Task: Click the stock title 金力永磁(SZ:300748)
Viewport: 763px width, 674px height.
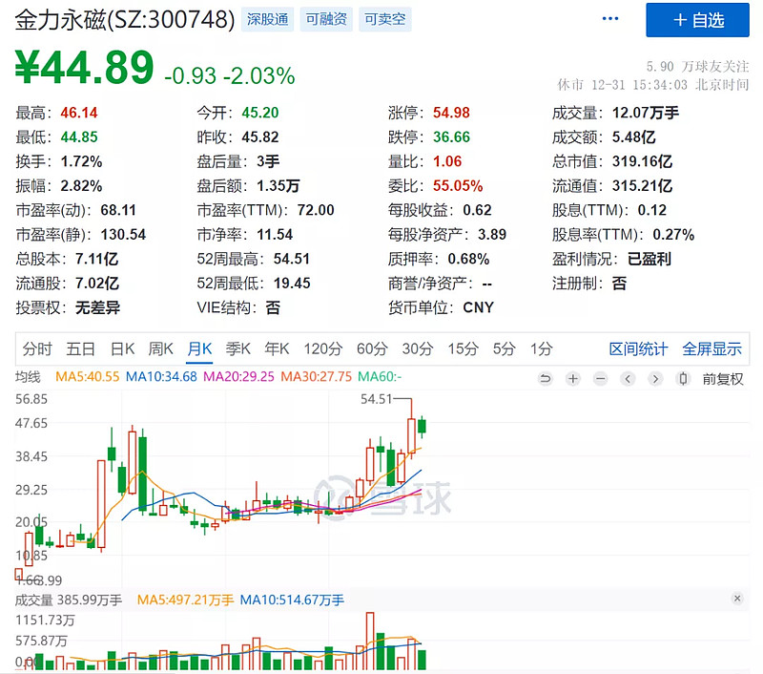Action: coord(125,20)
